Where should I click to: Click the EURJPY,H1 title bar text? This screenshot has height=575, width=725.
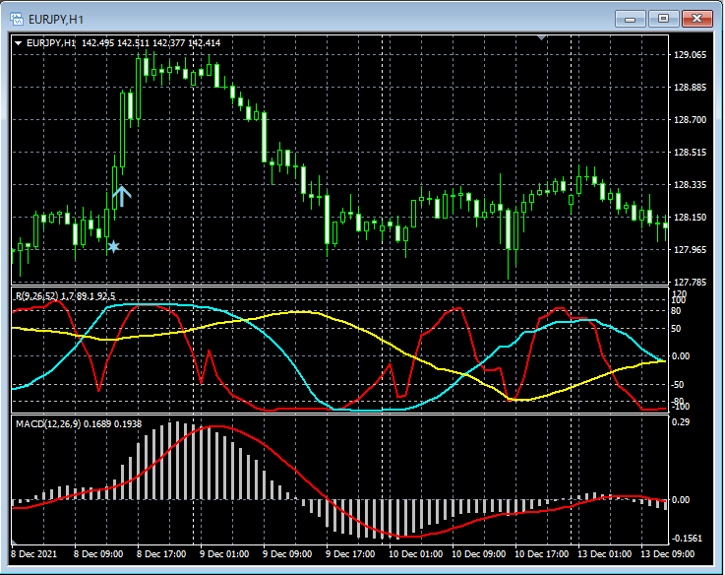coord(56,18)
